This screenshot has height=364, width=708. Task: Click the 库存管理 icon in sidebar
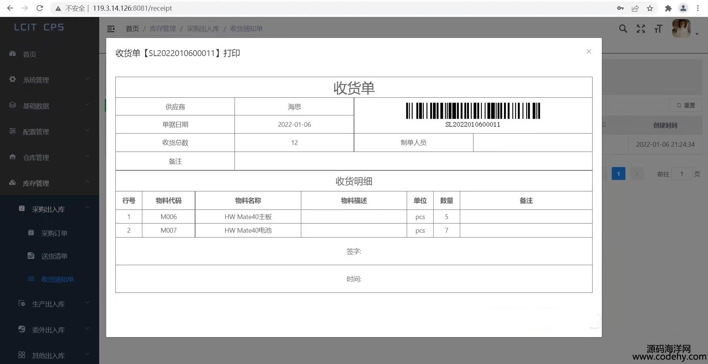13,183
